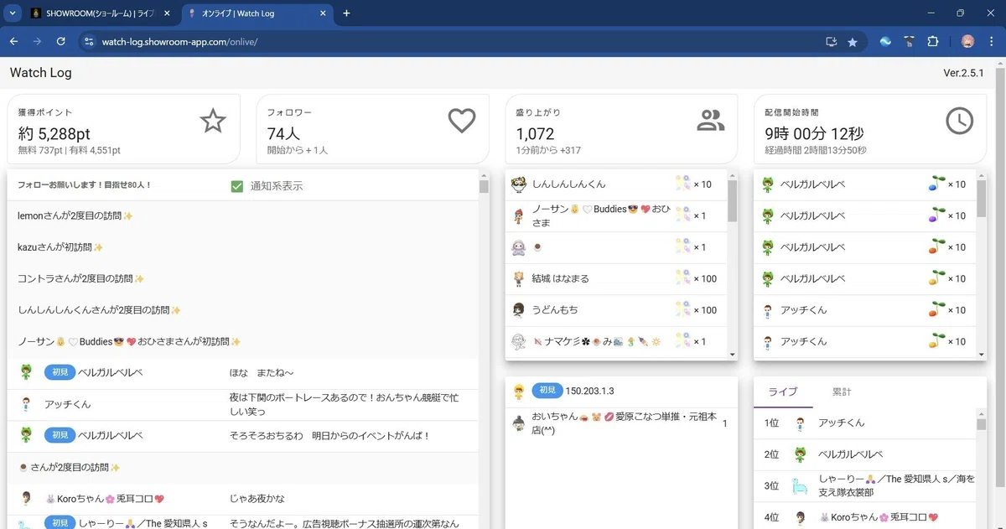Click the blue wave extension icon
The image size is (1006, 529).
pyautogui.click(x=885, y=41)
